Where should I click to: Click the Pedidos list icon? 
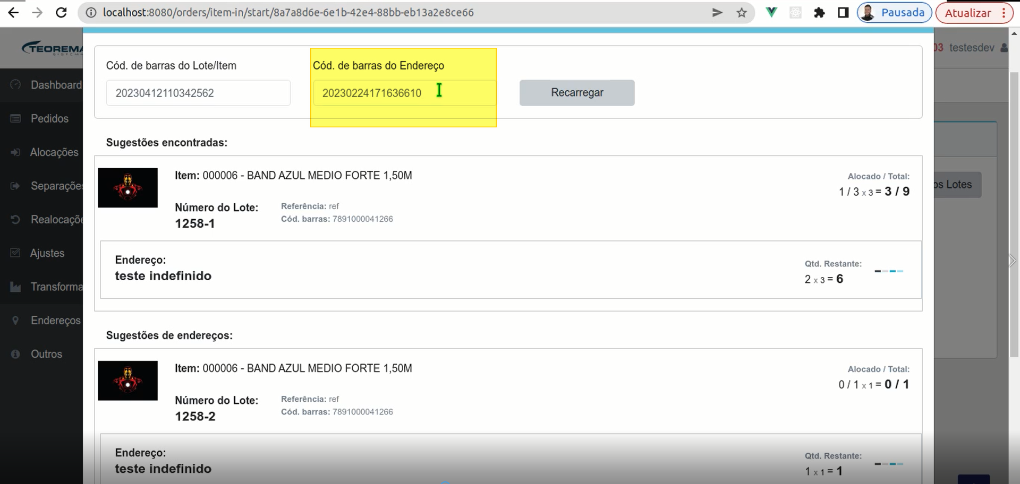pyautogui.click(x=15, y=118)
